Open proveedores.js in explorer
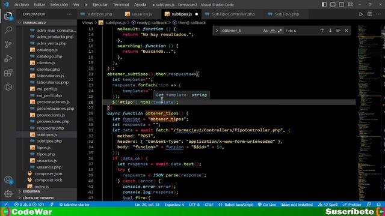This screenshot has height=216, width=385. (x=51, y=115)
